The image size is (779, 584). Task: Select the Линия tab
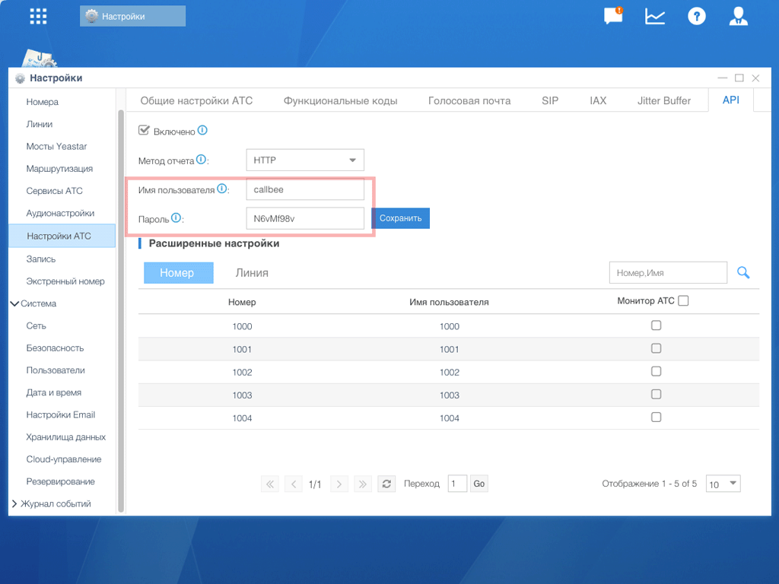coord(252,272)
